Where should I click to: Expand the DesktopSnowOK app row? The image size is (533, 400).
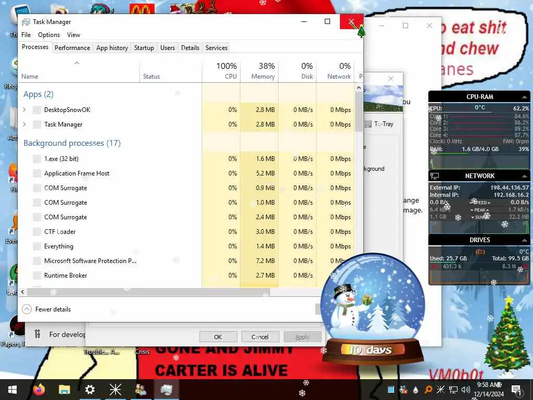[24, 109]
